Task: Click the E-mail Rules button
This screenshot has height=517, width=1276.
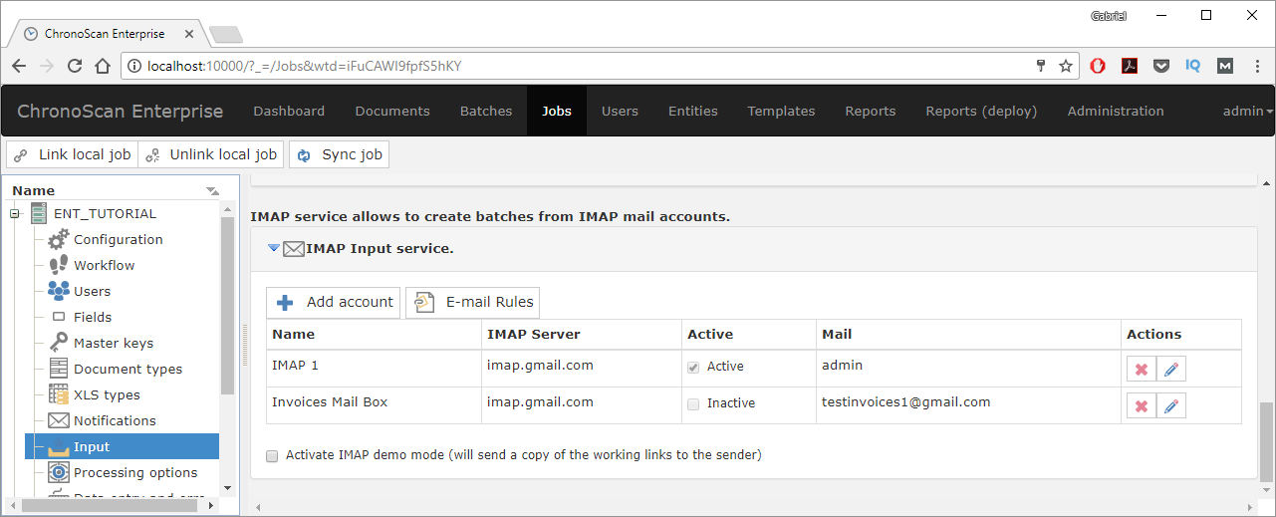Action: 472,302
